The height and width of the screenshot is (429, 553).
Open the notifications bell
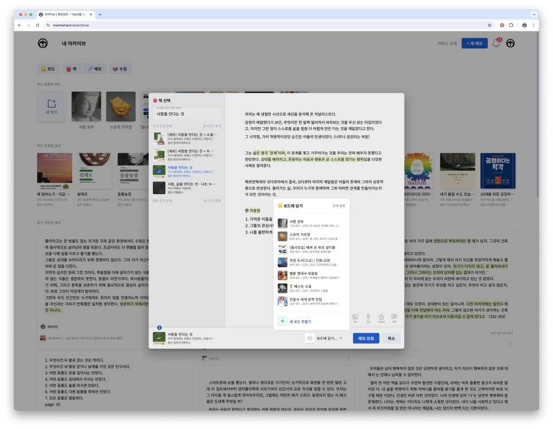point(496,44)
